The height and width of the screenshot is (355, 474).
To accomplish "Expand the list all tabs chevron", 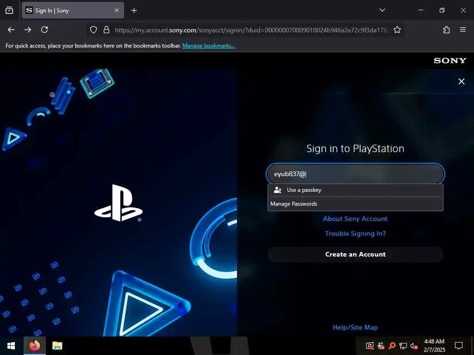I will coord(382,10).
